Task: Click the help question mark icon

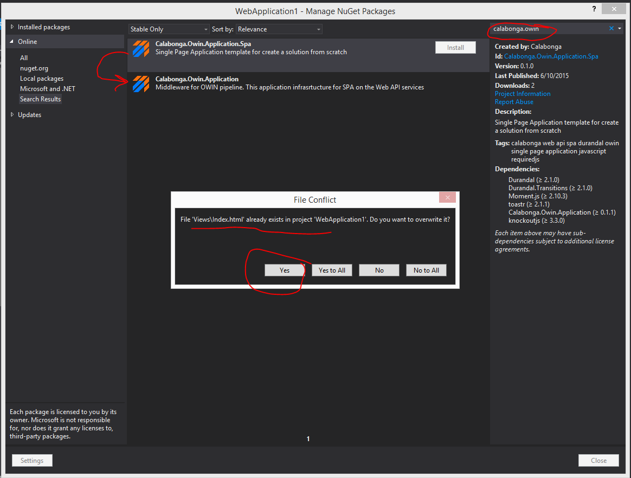Action: [594, 9]
